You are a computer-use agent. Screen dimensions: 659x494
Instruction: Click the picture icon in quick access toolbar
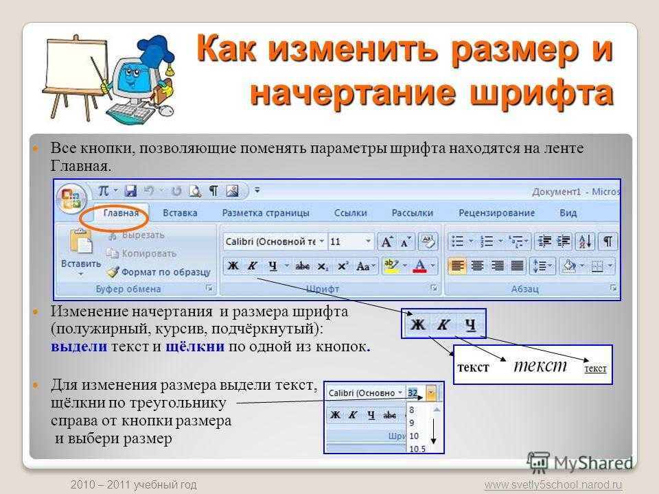coord(233,191)
